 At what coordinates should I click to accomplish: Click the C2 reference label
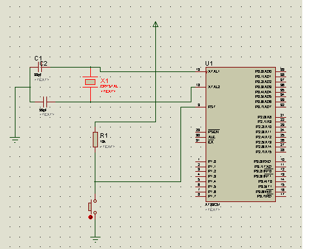tap(43, 64)
